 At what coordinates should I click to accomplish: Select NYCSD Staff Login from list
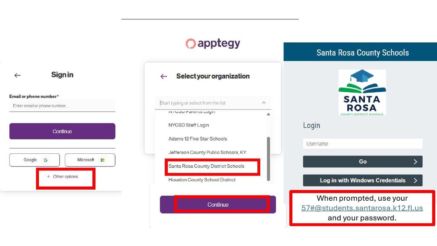click(189, 125)
